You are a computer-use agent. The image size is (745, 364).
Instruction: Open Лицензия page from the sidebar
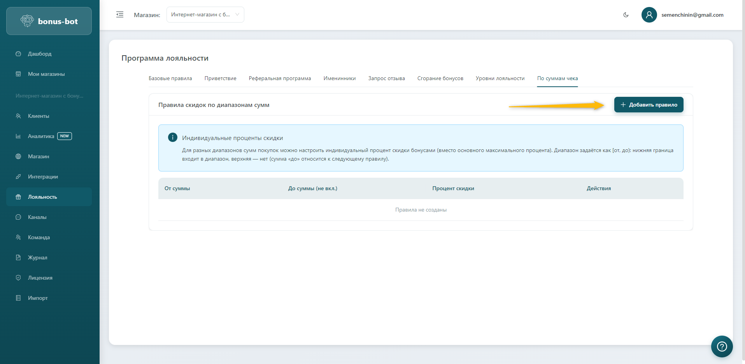[40, 278]
